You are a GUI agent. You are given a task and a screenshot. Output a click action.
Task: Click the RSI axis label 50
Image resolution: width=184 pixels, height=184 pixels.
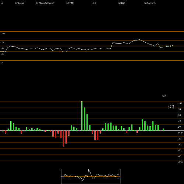tap(3, 48)
